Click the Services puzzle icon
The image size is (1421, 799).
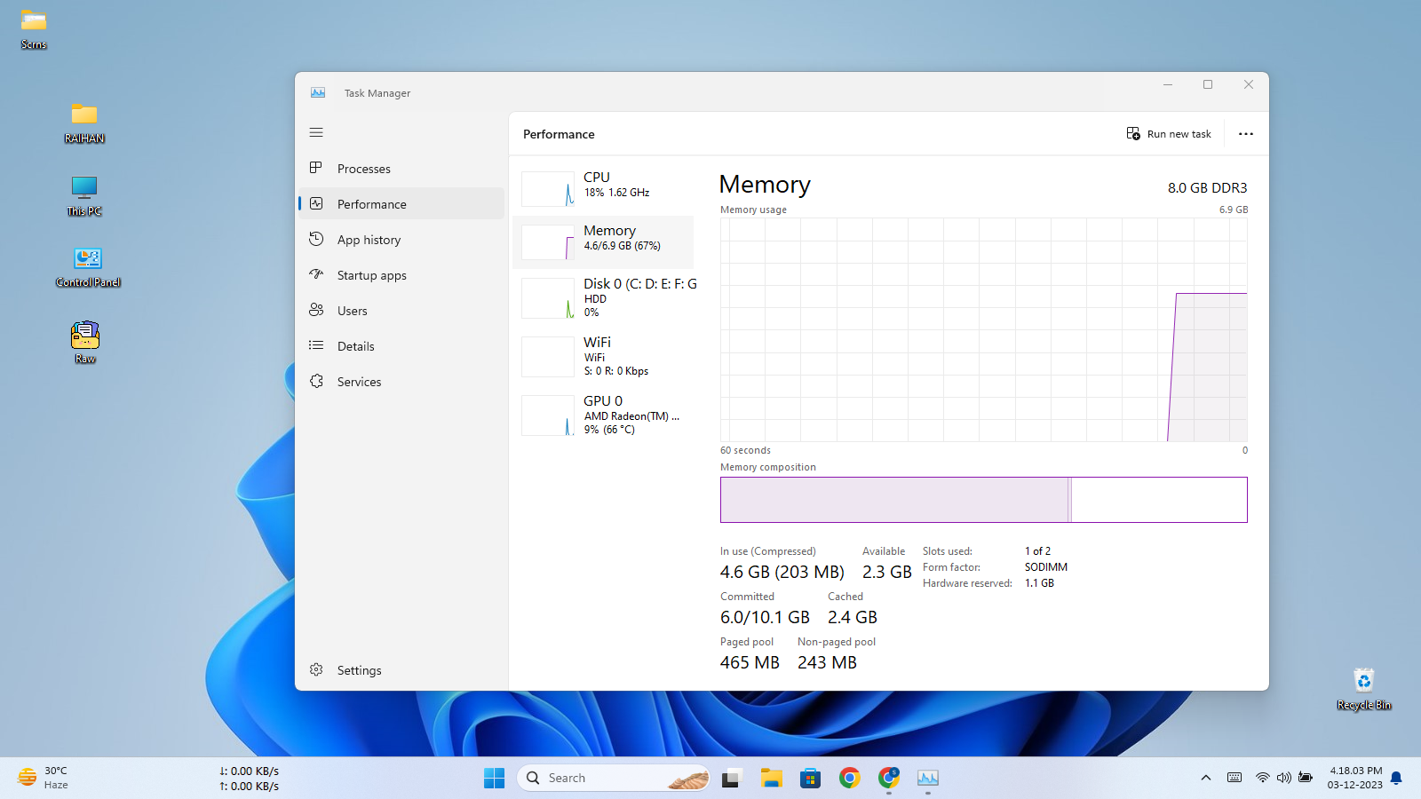click(316, 381)
